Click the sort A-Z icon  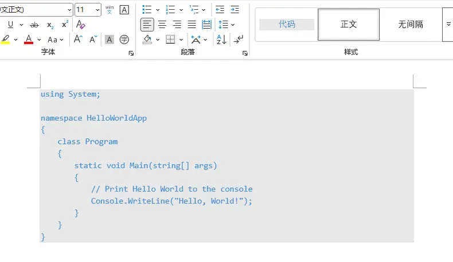click(221, 40)
